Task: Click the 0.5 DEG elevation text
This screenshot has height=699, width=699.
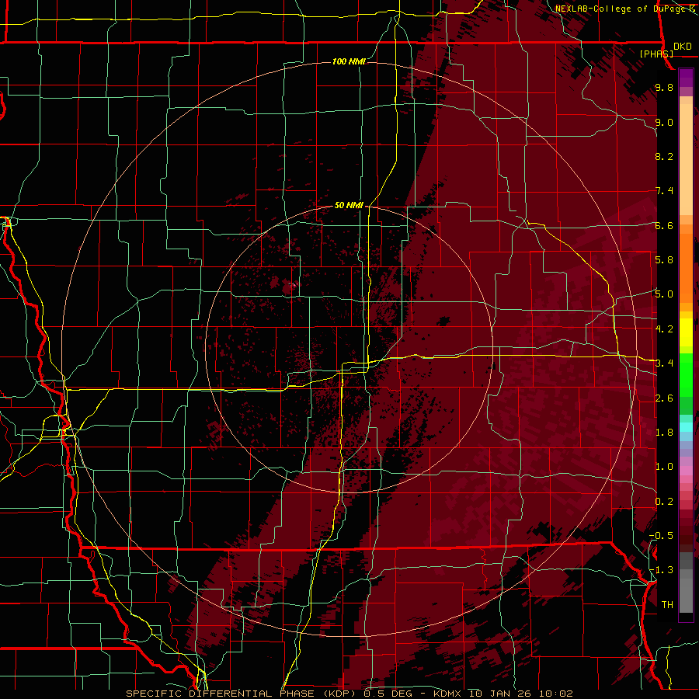Action: point(388,694)
